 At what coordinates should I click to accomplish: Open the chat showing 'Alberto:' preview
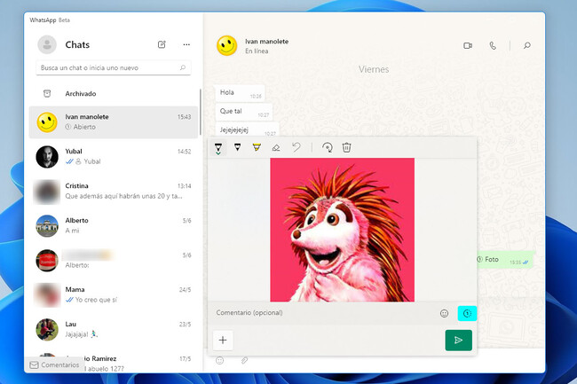click(114, 260)
